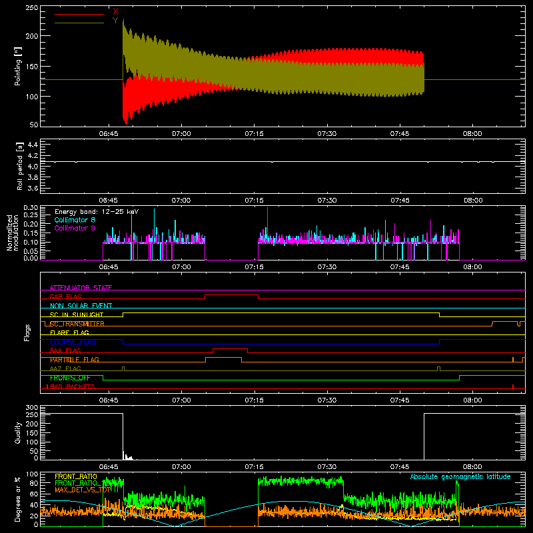Viewport: 533px width, 533px height.
Task: Click the 07:00 label under Flags plot
Action: [181, 400]
